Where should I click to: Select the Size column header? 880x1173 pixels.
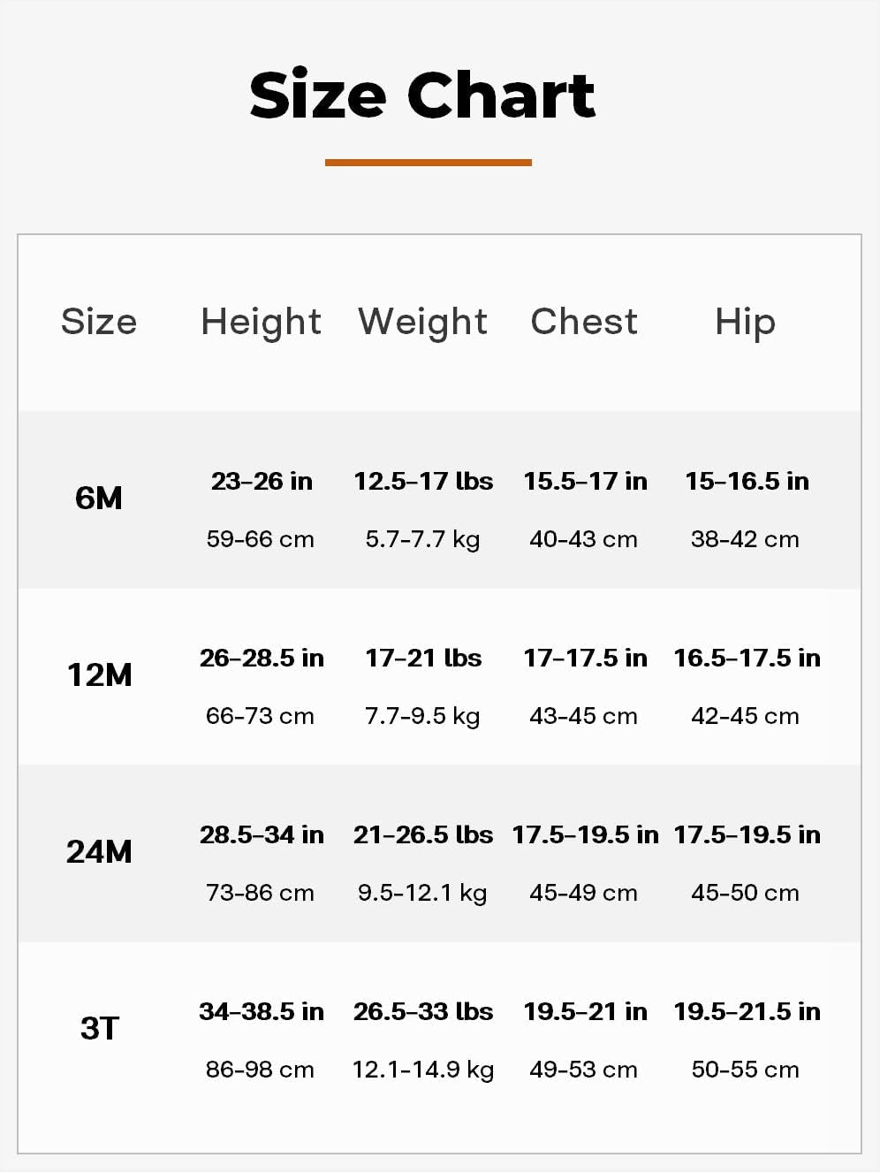tap(99, 322)
